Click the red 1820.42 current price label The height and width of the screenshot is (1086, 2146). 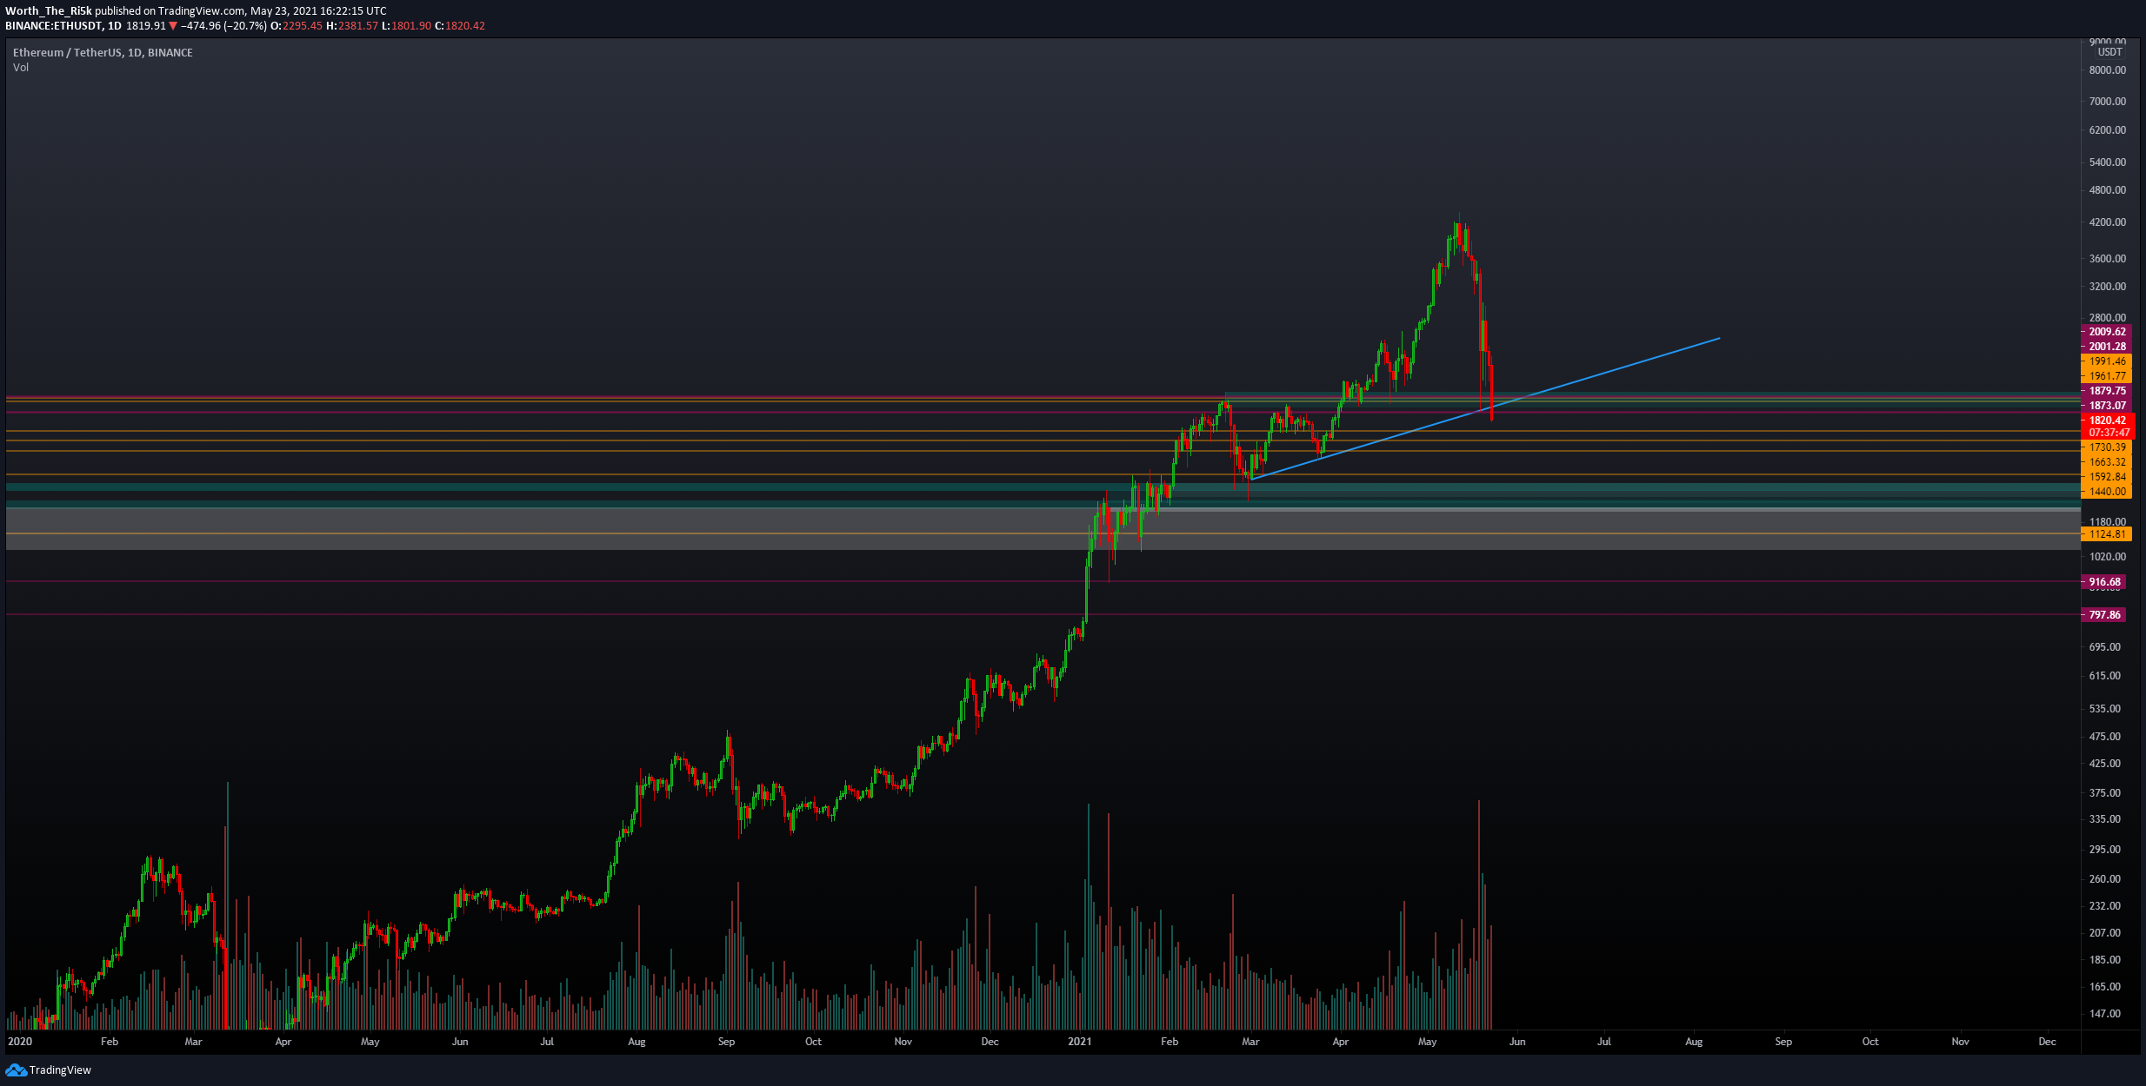[2108, 420]
